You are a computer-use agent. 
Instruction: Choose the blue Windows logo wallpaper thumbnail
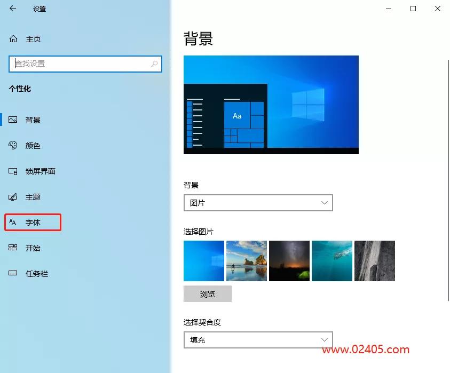pyautogui.click(x=204, y=261)
